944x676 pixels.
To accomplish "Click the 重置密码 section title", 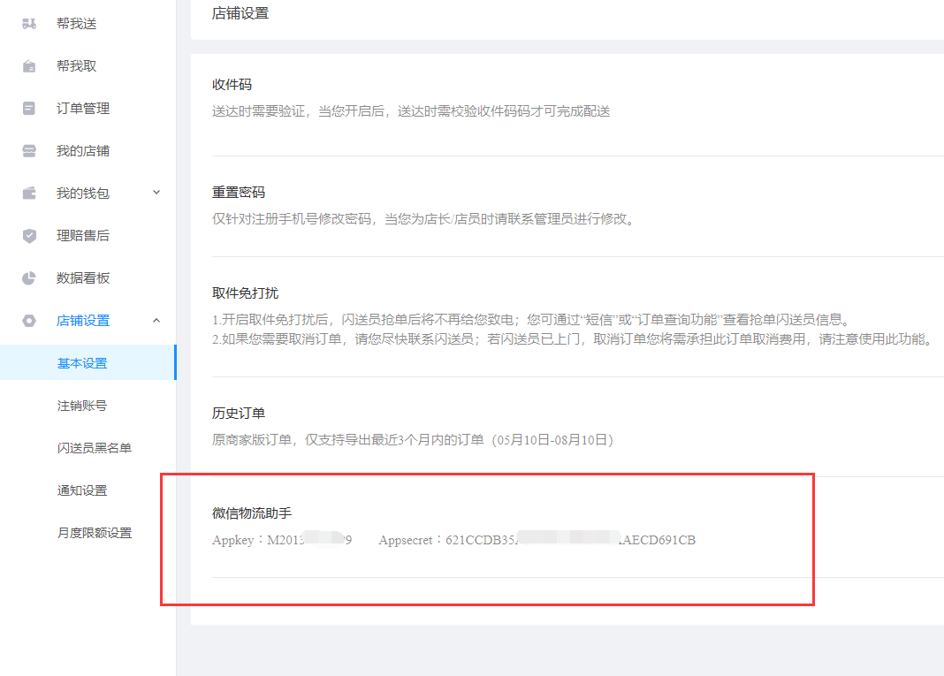I will (x=239, y=193).
